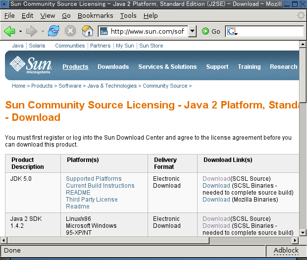Select the Products tab in the Sun banner

tap(75, 67)
